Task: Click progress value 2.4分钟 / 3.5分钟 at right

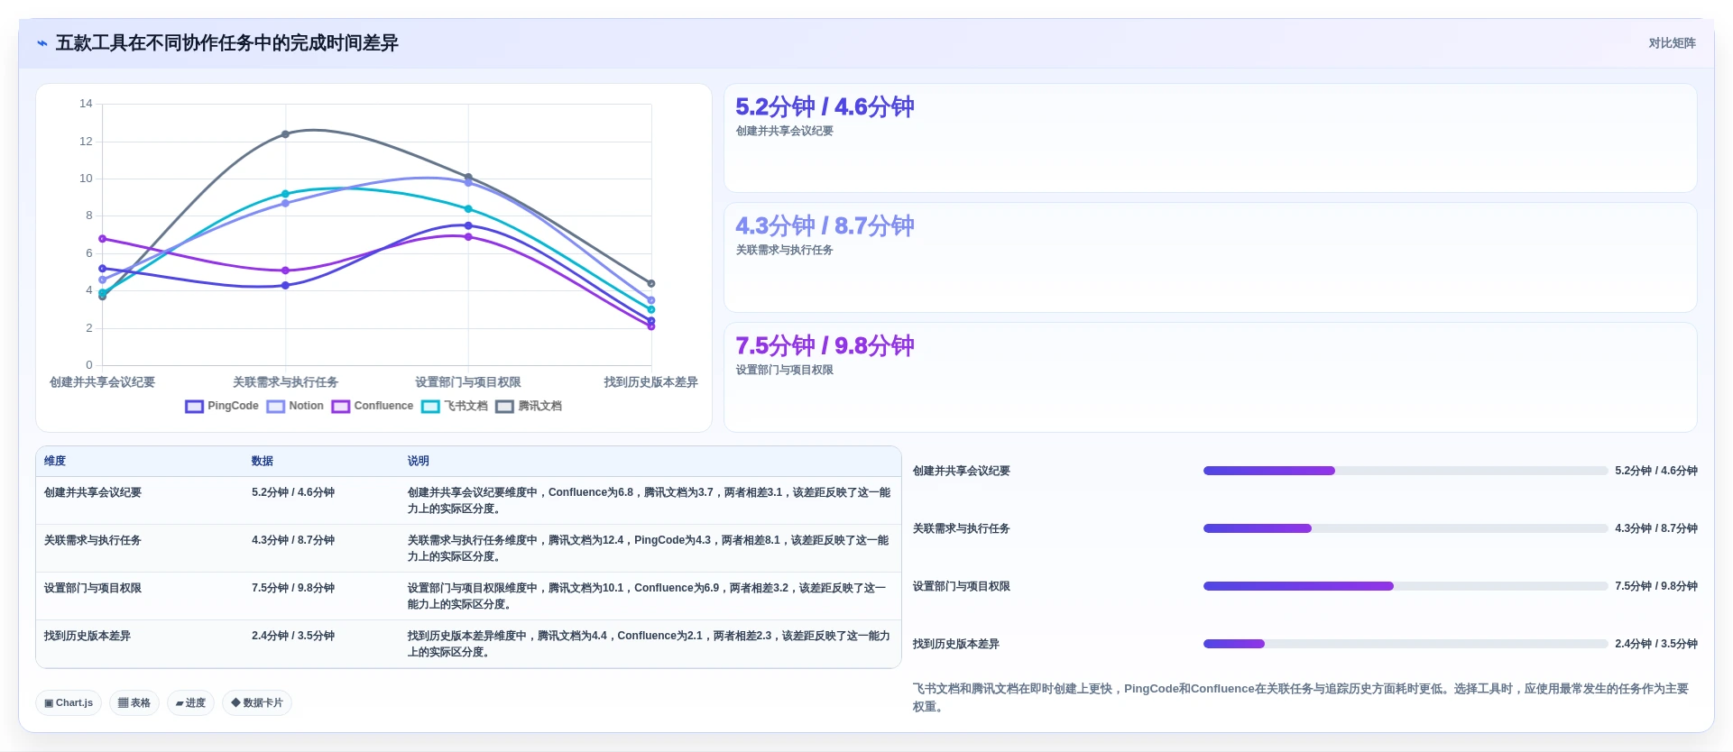Action: (1656, 644)
